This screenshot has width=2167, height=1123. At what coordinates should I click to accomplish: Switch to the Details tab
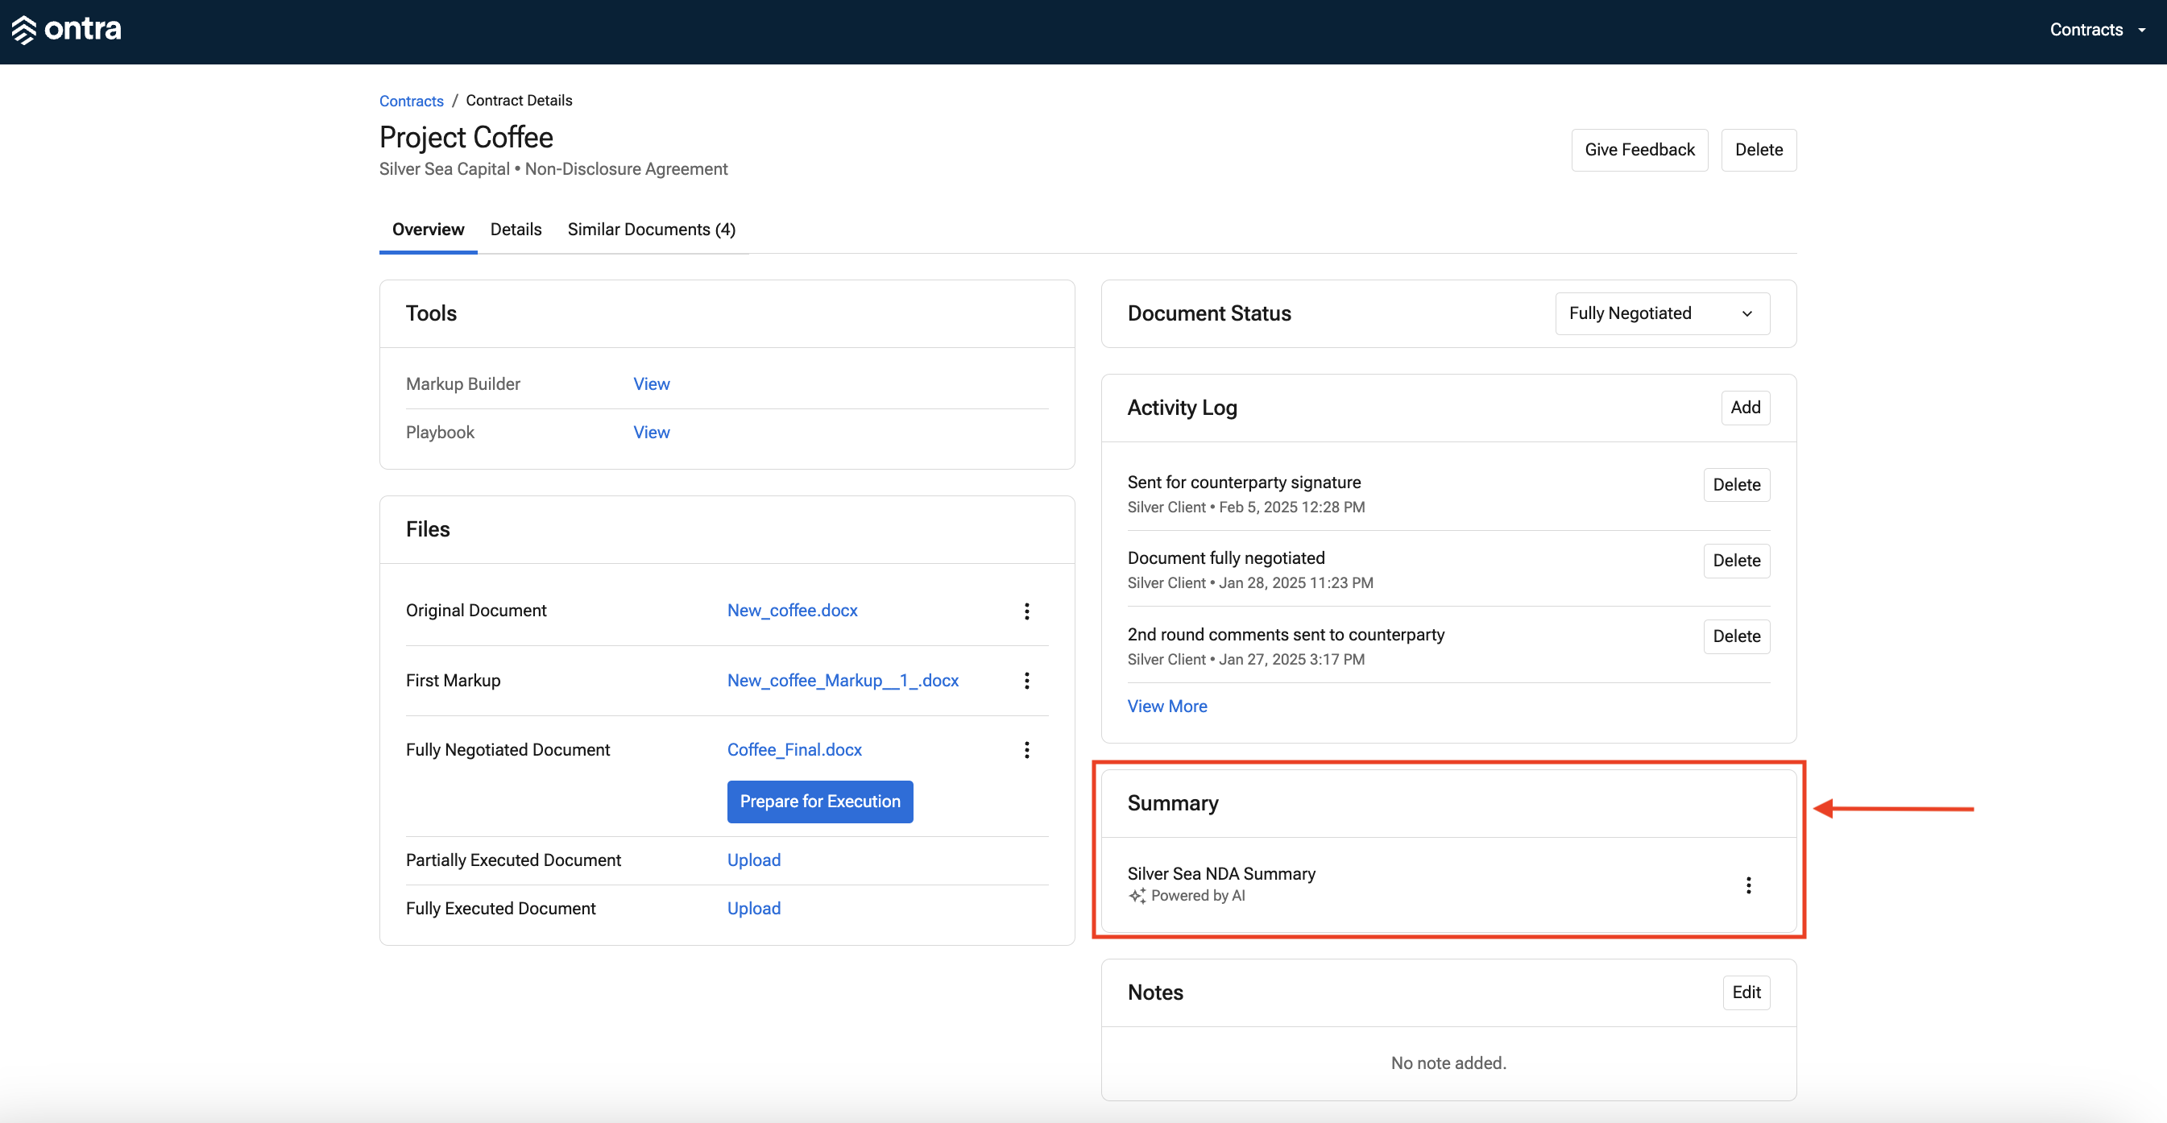[x=516, y=230]
